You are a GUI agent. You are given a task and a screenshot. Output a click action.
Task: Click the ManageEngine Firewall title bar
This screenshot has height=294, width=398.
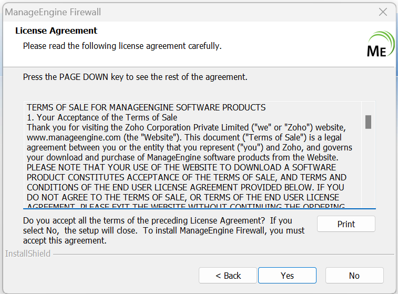coord(158,12)
